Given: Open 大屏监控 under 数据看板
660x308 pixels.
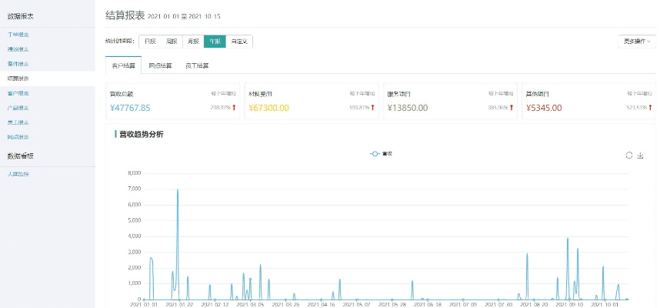Looking at the screenshot, I should point(18,175).
